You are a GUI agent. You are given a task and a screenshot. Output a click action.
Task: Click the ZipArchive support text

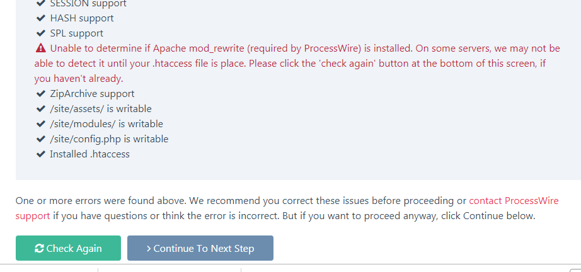[x=92, y=94]
